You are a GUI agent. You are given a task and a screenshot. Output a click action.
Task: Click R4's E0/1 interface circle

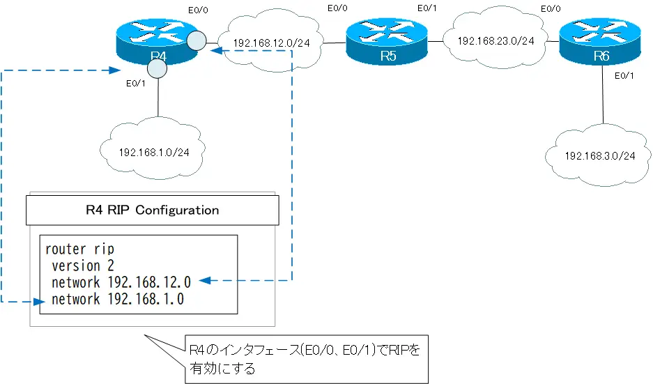tap(158, 68)
